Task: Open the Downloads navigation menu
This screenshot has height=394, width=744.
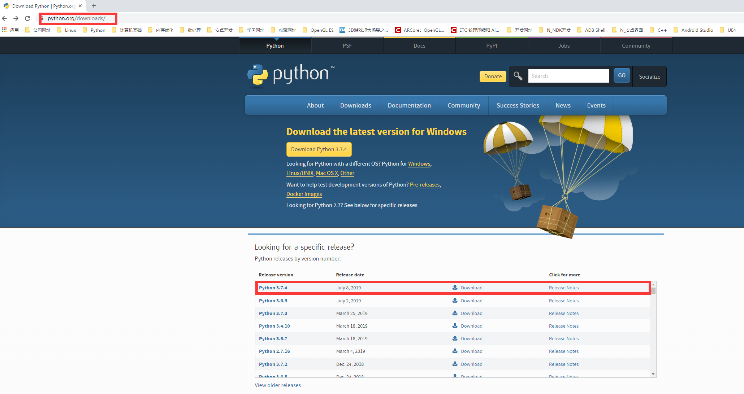Action: (x=355, y=105)
